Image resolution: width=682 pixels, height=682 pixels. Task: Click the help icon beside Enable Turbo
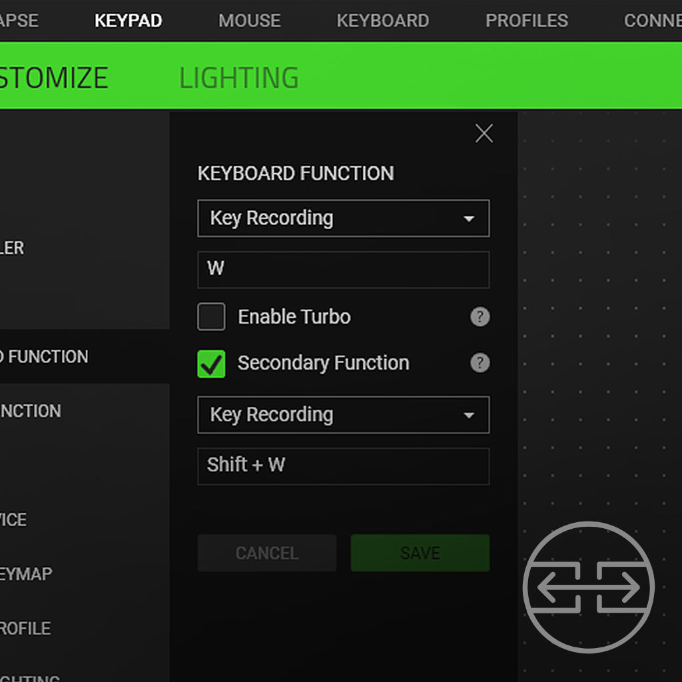point(480,317)
